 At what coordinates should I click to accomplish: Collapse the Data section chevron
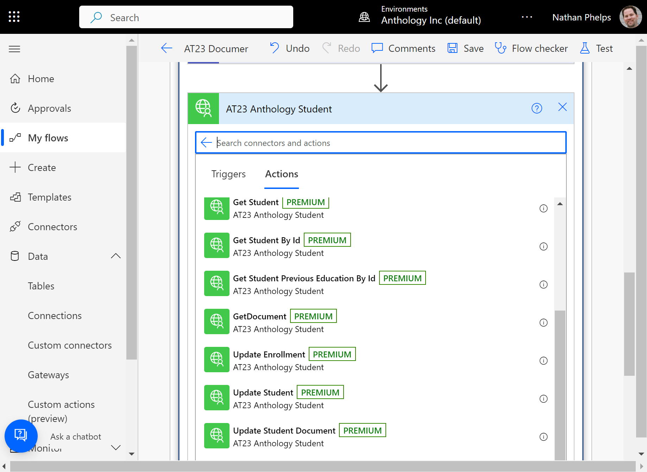[x=115, y=256]
